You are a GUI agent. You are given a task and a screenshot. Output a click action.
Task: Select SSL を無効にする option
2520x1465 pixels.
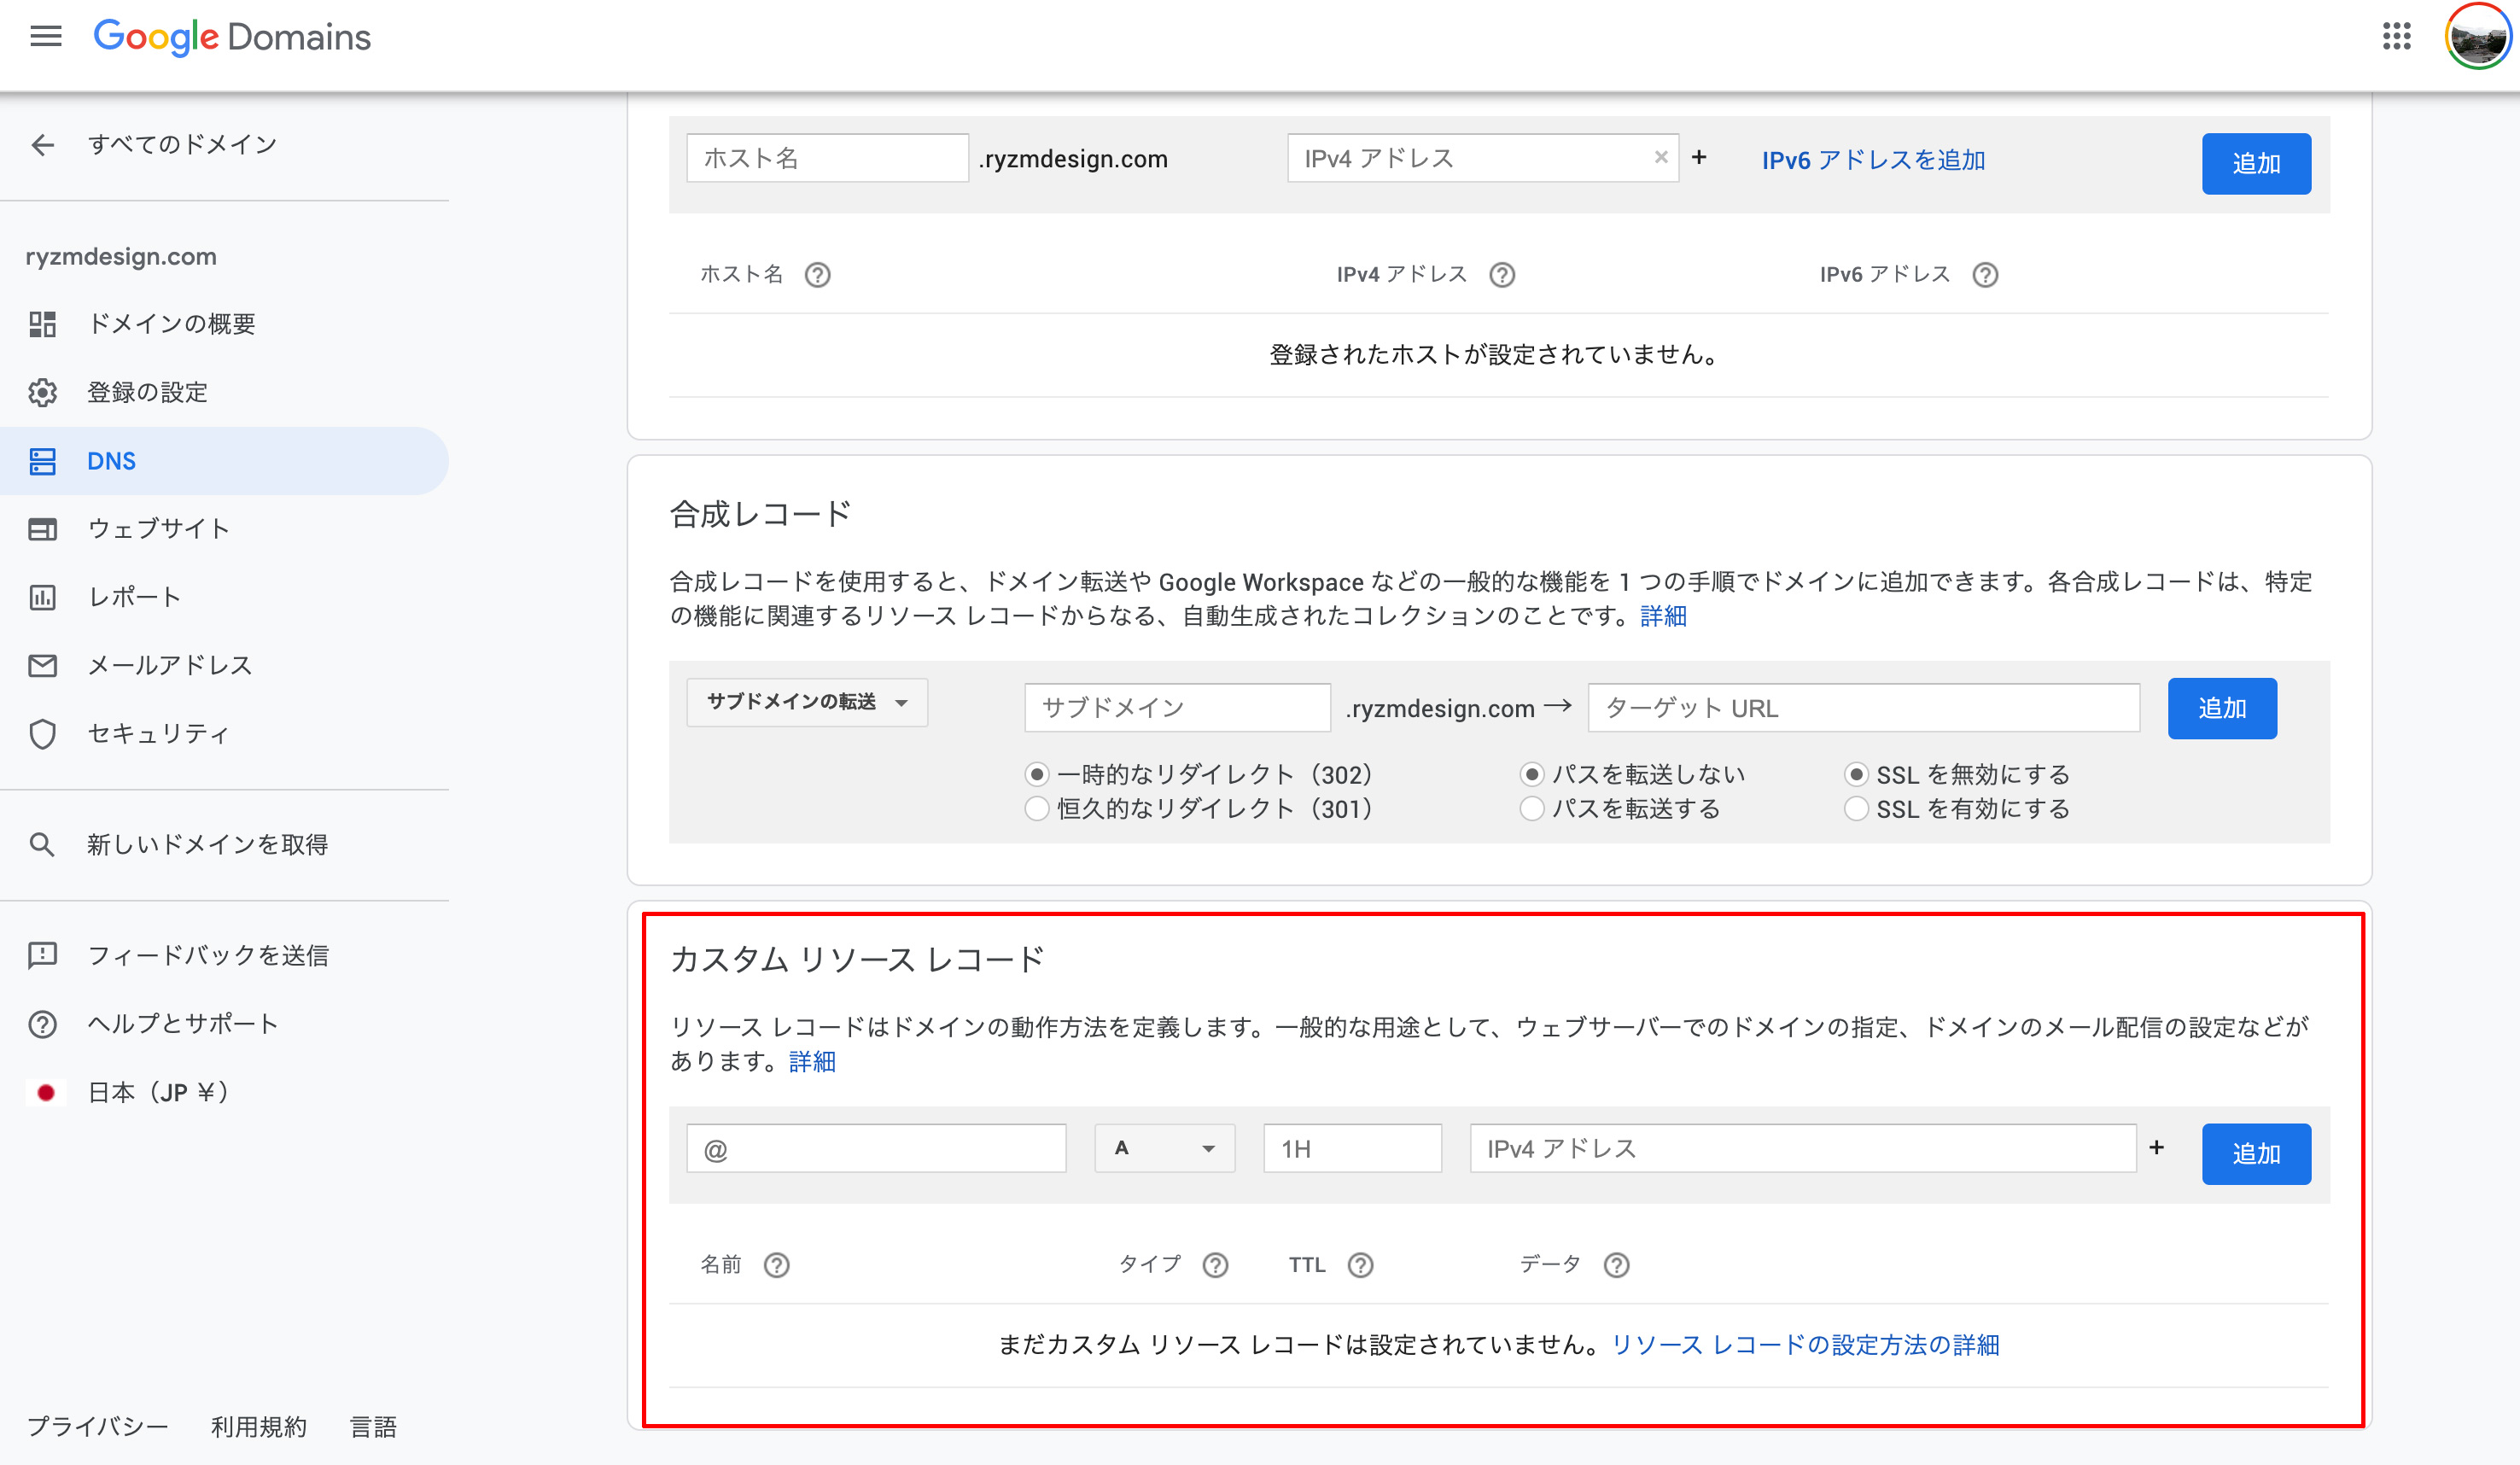coord(1856,774)
